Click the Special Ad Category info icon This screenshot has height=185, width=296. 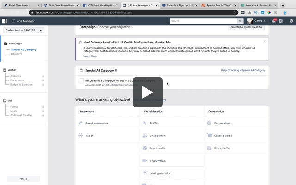click(116, 70)
